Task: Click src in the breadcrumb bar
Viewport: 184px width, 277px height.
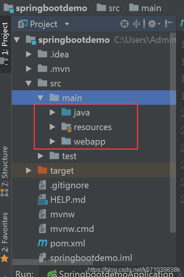Action: coord(114,8)
